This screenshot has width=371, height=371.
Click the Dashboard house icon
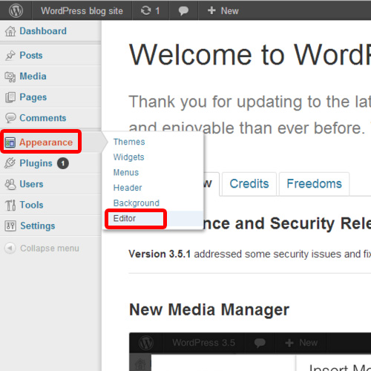pos(10,31)
